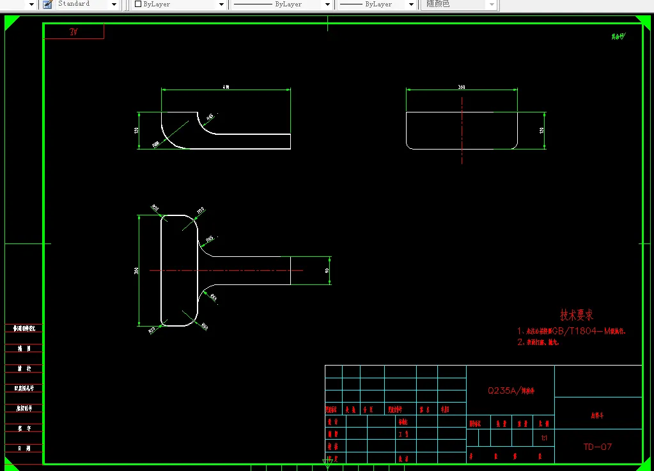The width and height of the screenshot is (654, 471).
Task: Select the TD-07 drawing number
Action: click(x=598, y=447)
